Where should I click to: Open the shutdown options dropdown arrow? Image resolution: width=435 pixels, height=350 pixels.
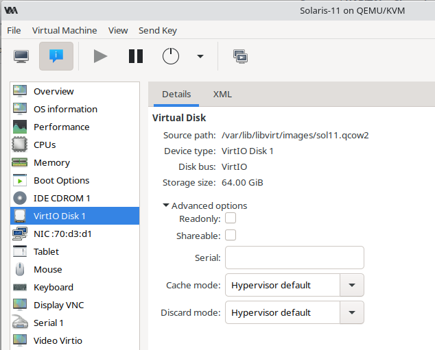tap(200, 56)
